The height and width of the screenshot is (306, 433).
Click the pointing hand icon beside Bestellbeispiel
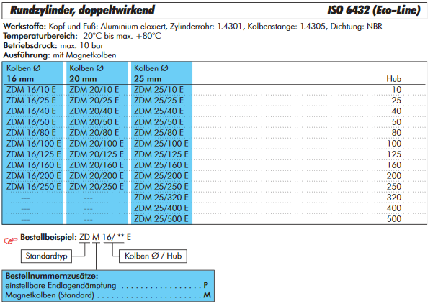click(9, 238)
